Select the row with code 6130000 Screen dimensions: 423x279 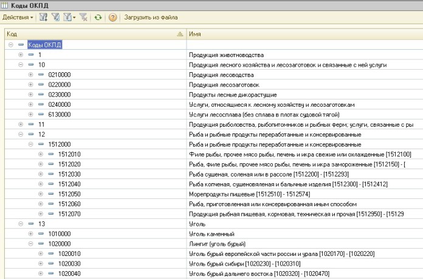pyautogui.click(x=214, y=115)
